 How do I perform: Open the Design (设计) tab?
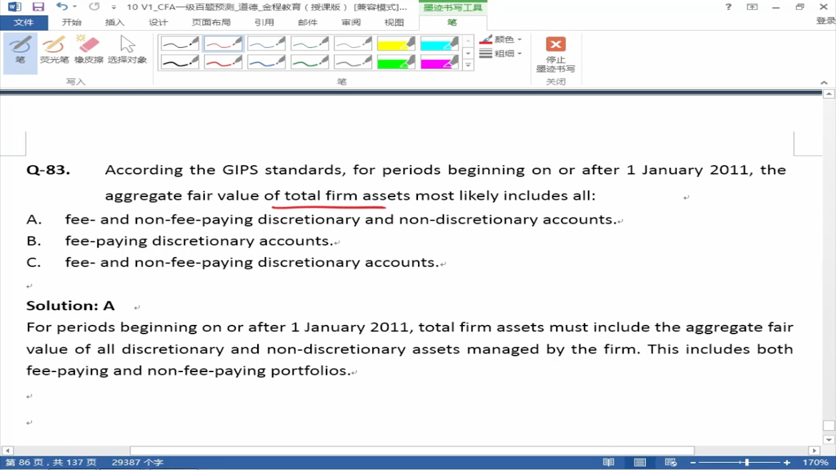pyautogui.click(x=158, y=22)
